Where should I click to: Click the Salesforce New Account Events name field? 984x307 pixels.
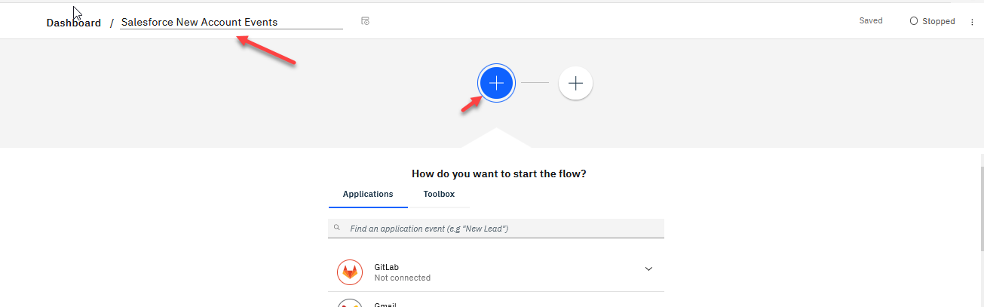[x=231, y=22]
